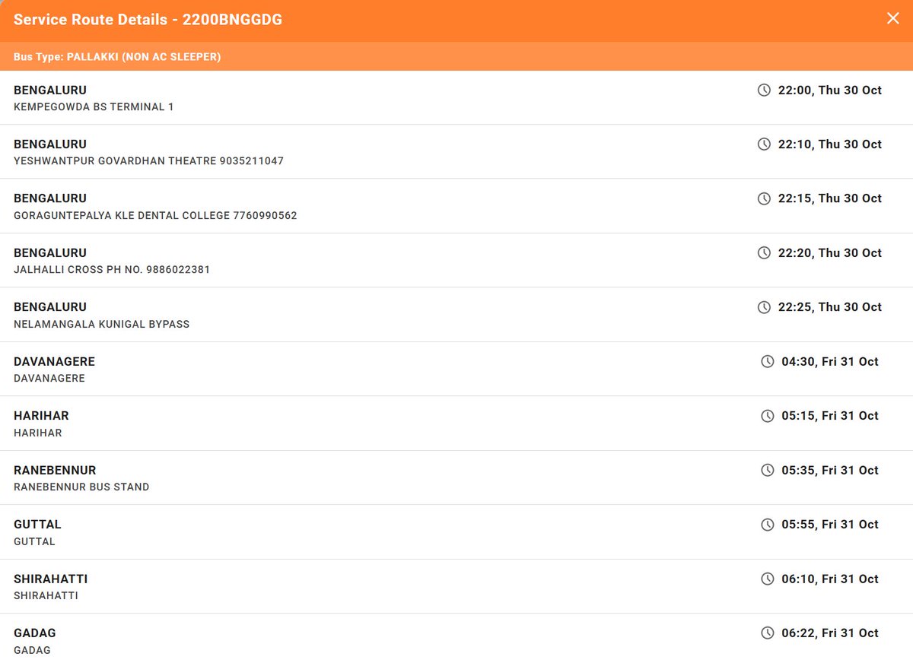
Task: Click BENGALURU heading above GORAGUNTEPALYA KLE DENTAL COLLEGE
Action: click(x=50, y=198)
